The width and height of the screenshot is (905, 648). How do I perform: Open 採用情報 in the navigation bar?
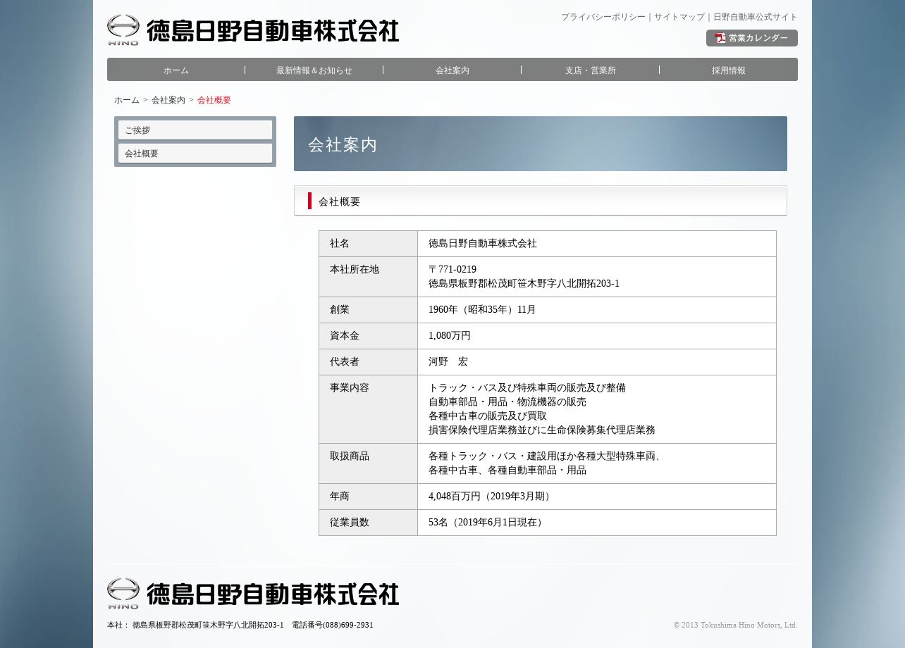[x=729, y=70]
